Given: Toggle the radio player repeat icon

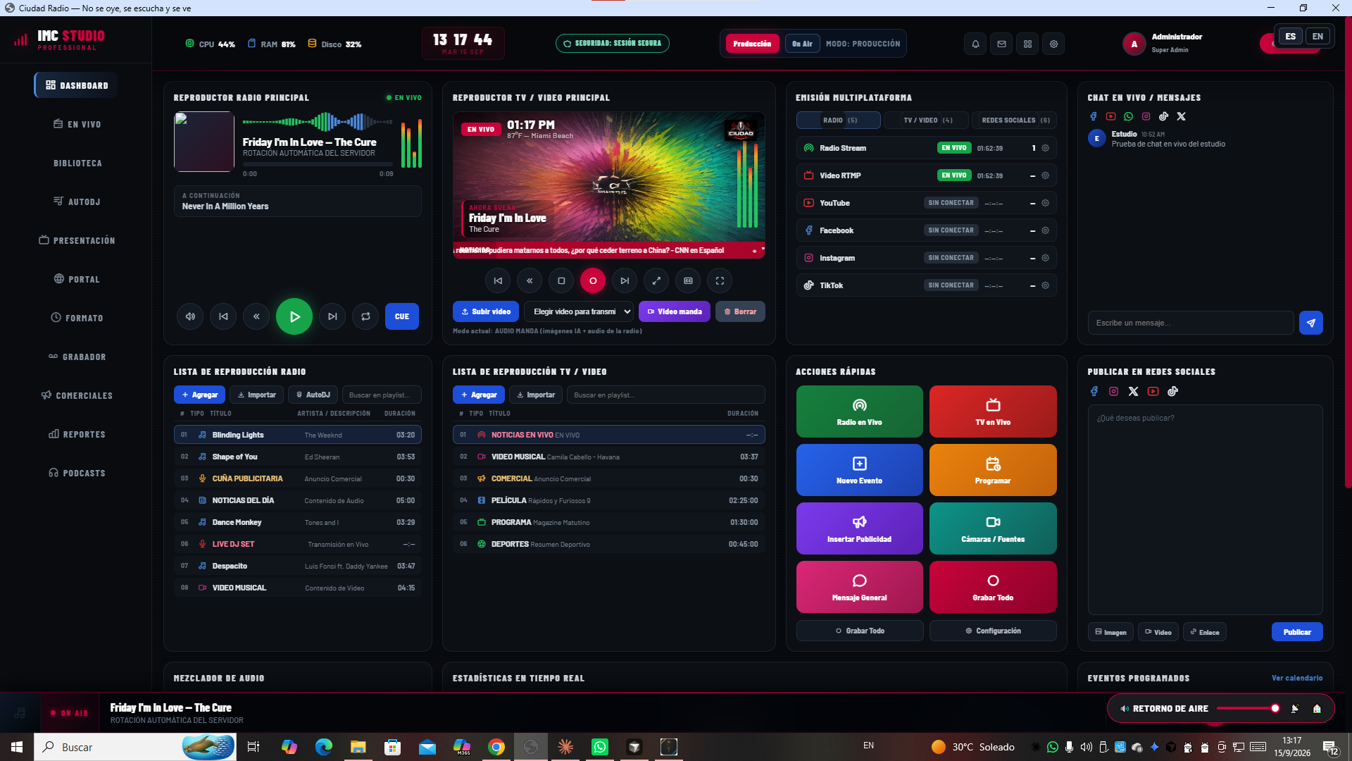Looking at the screenshot, I should click(x=365, y=316).
